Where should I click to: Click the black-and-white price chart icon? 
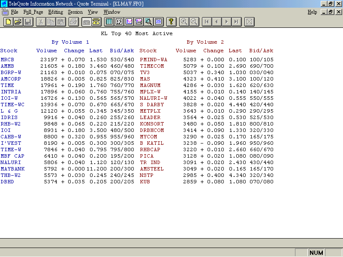click(x=119, y=22)
